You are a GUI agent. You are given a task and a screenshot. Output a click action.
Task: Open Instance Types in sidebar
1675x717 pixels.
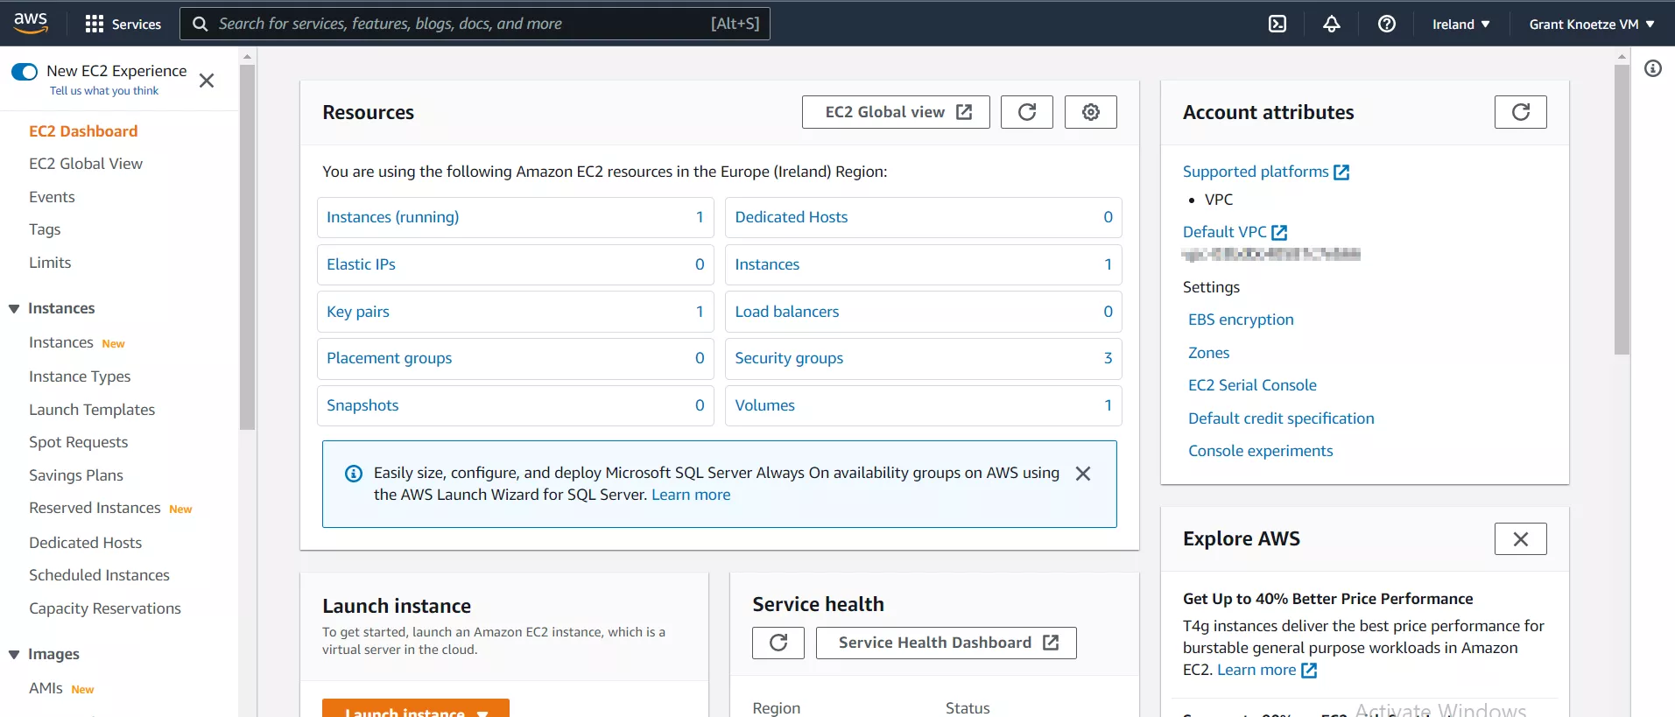click(80, 376)
